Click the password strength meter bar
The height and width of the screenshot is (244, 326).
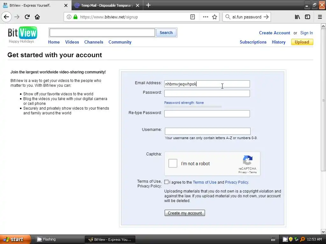(x=193, y=107)
